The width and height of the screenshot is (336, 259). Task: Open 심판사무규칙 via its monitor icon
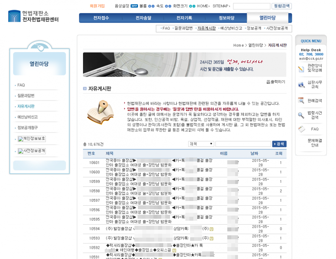pyautogui.click(x=301, y=84)
